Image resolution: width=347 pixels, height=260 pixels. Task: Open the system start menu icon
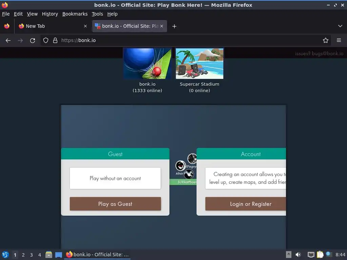click(x=5, y=255)
